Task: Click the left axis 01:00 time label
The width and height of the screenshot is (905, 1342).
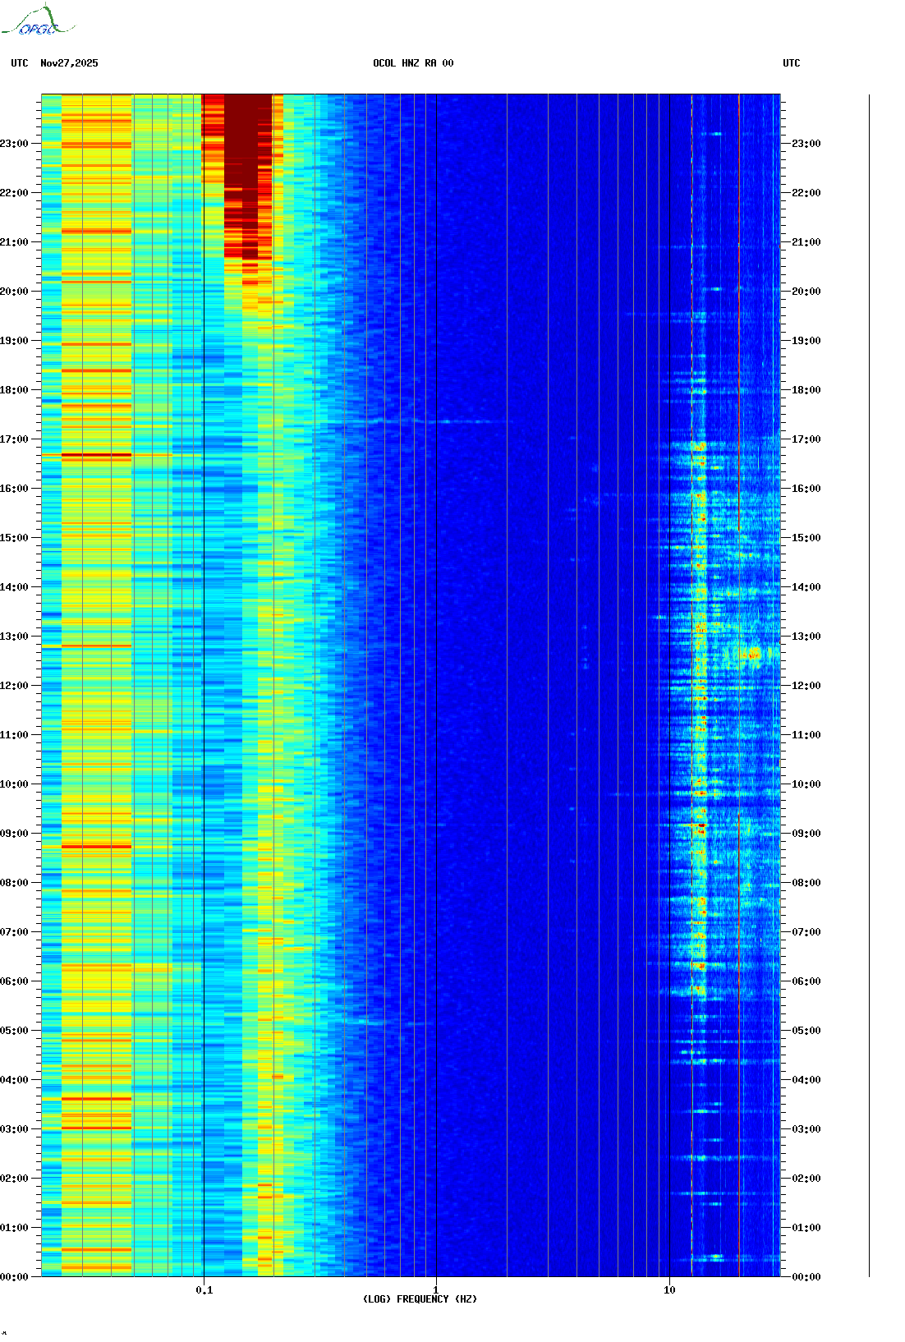Action: click(14, 1228)
